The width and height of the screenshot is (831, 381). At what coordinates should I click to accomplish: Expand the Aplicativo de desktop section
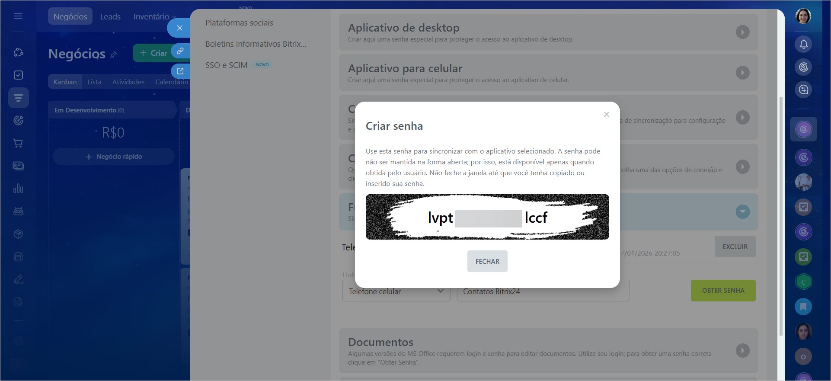(x=742, y=32)
